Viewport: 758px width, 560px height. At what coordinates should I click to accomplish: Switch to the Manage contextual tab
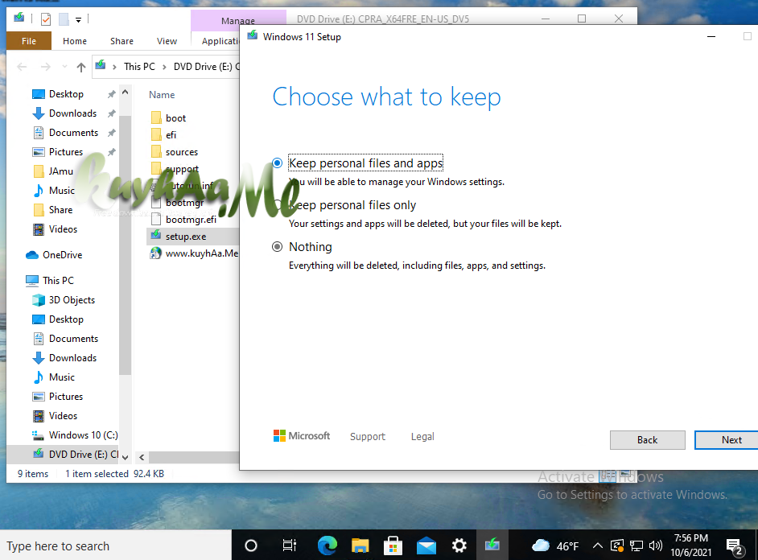pyautogui.click(x=238, y=21)
